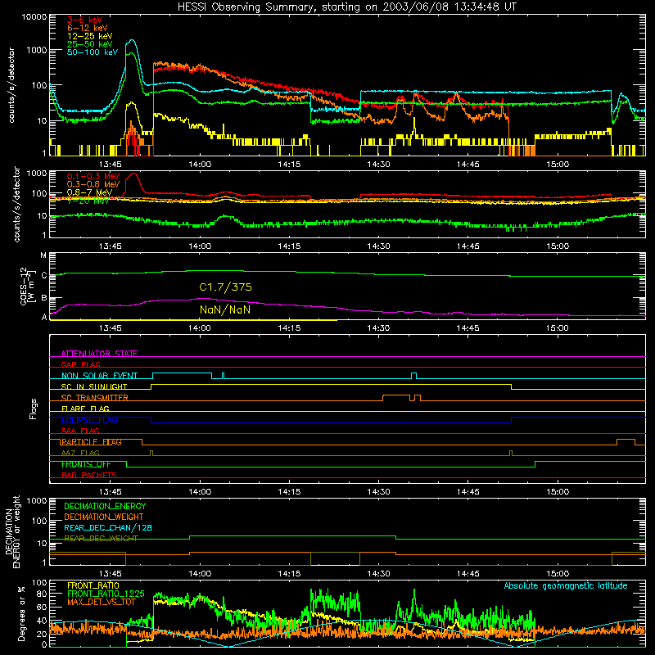This screenshot has height=655, width=655.
Task: Select the FRONT_RATIO legend label
Action: (93, 585)
